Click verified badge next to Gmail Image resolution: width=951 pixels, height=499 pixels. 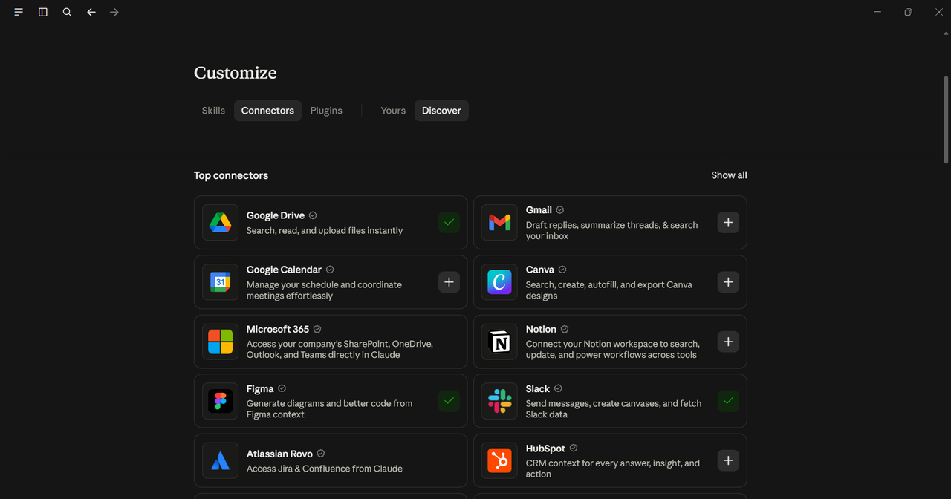tap(560, 210)
